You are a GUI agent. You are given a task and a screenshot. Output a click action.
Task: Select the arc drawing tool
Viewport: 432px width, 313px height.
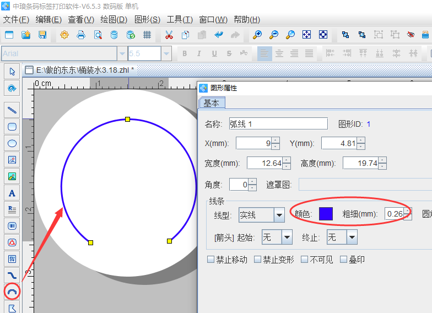pos(12,290)
